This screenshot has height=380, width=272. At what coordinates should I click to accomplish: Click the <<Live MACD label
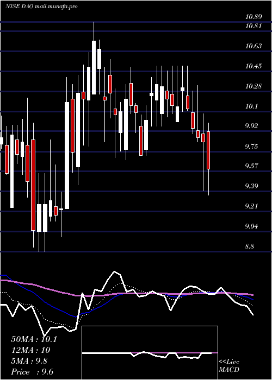(x=229, y=366)
